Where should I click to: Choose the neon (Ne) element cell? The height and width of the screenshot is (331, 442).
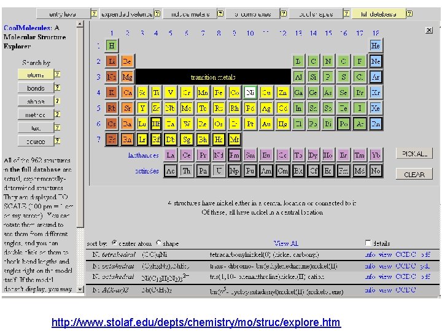coord(376,61)
